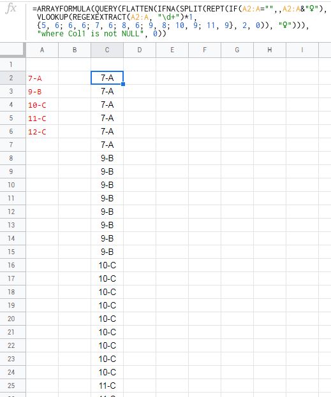
Task: Select row 7 header
Action: point(13,145)
